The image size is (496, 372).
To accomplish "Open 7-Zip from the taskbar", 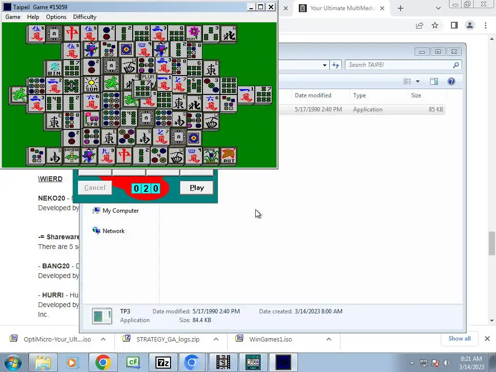I will click(x=163, y=362).
